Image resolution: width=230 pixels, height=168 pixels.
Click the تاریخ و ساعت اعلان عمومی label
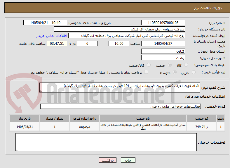(90, 23)
